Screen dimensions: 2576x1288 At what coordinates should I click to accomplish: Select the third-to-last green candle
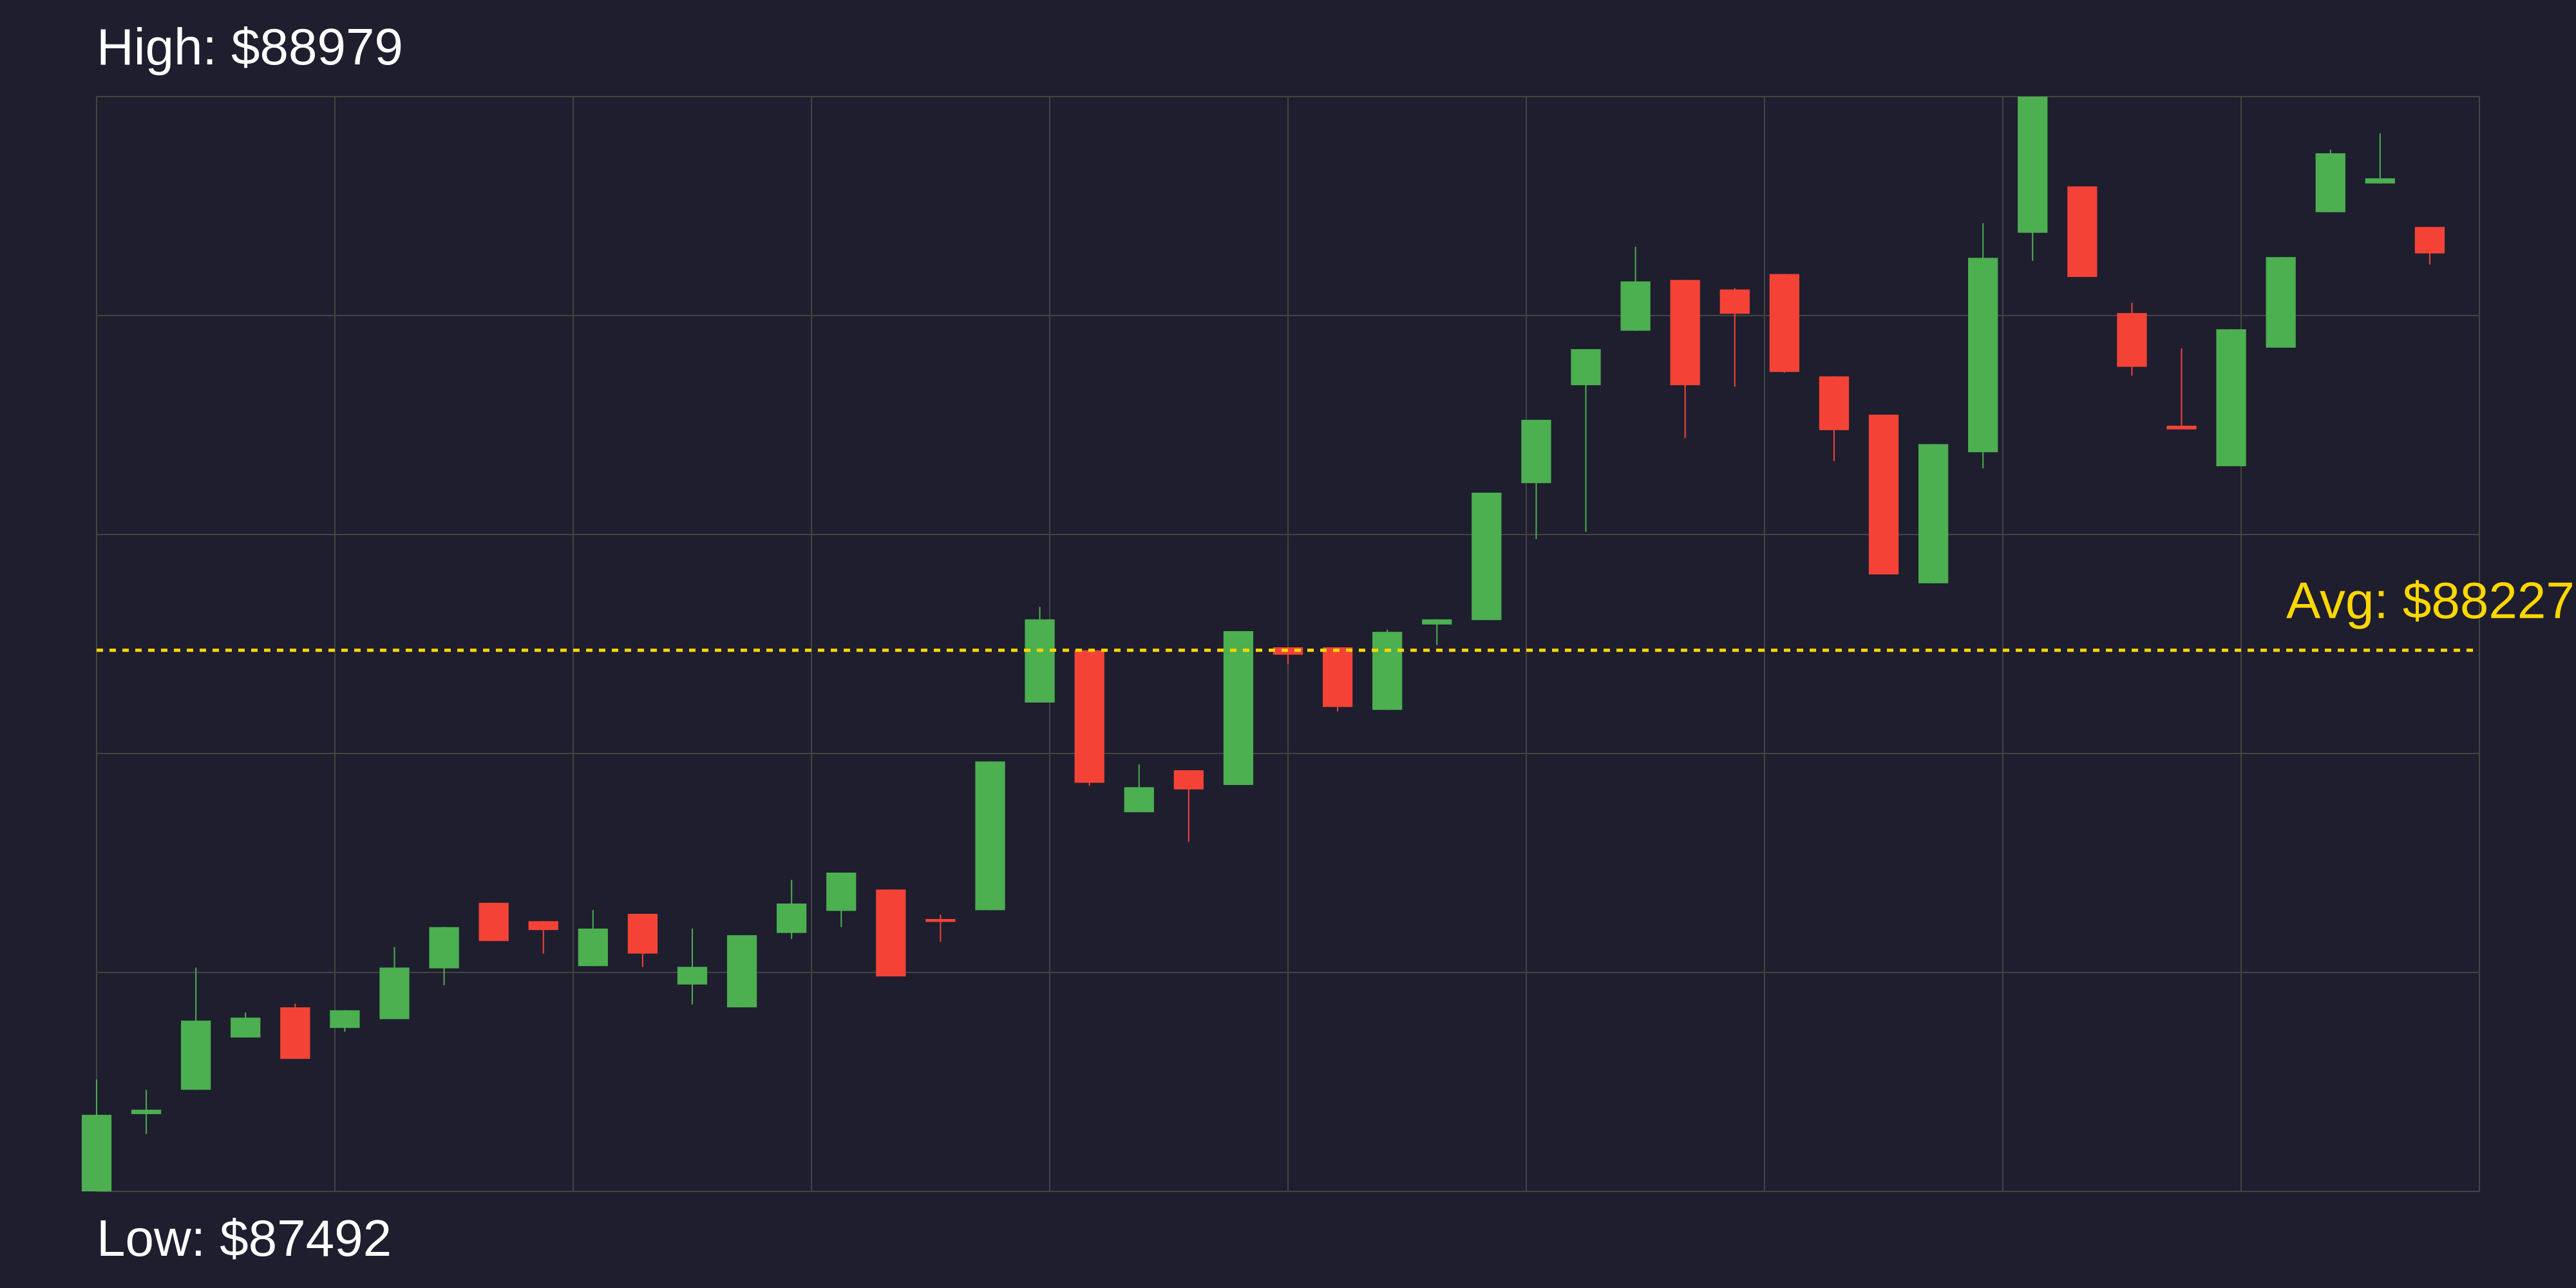2280,302
